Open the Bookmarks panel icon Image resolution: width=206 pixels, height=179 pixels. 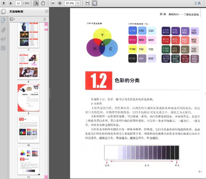click(3, 21)
